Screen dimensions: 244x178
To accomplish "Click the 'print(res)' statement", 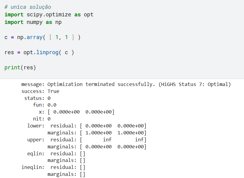I will tap(20, 68).
